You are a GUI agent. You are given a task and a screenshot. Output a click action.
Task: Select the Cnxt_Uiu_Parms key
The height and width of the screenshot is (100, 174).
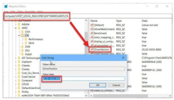click(x=30, y=73)
